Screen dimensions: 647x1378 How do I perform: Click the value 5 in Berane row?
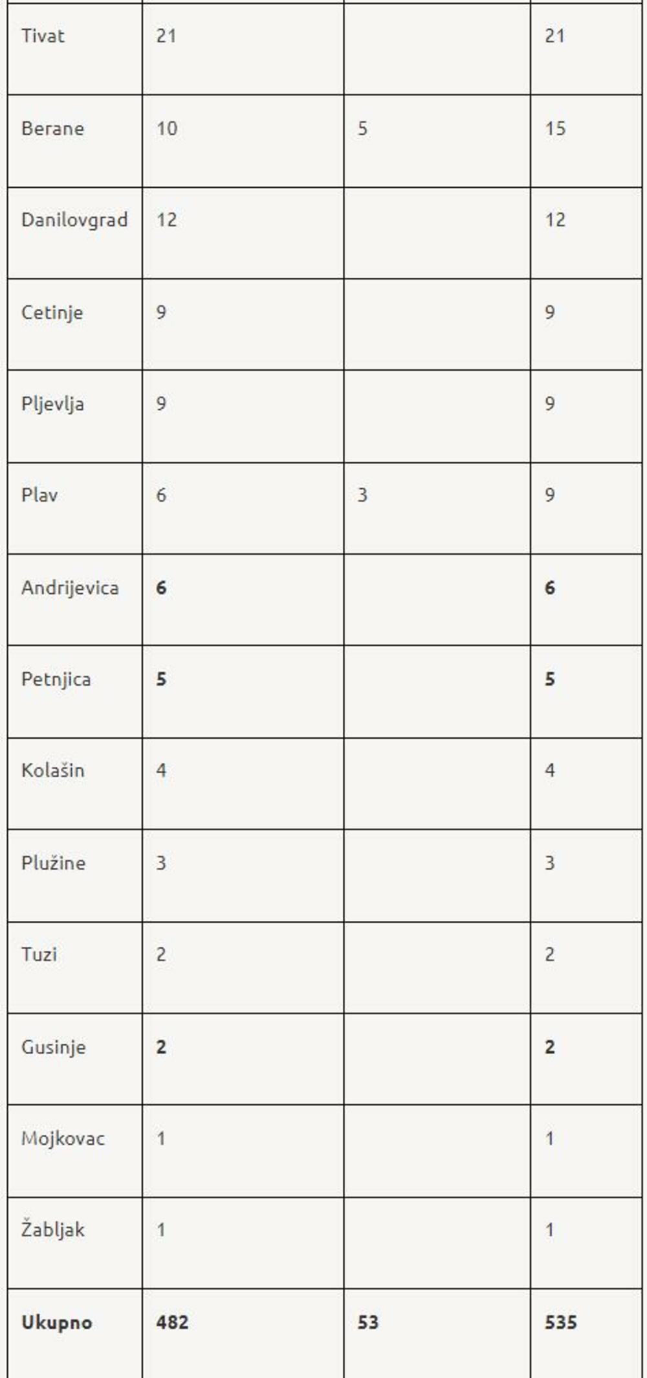tap(363, 128)
